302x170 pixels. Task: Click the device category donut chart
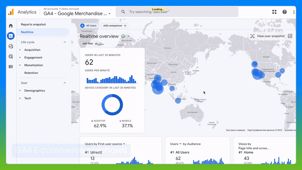pos(112,105)
